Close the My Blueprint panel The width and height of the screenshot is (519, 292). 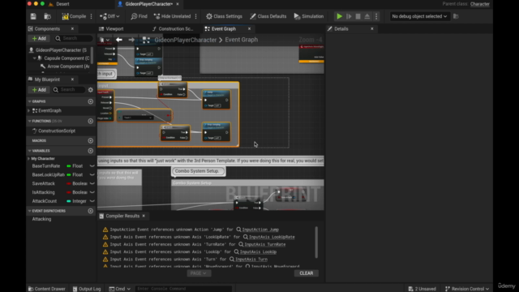[x=72, y=79]
